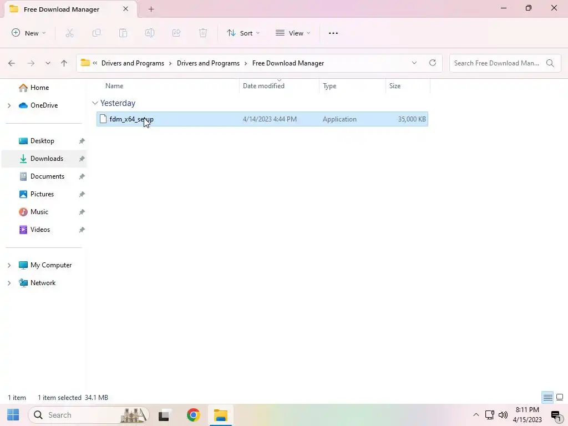Expand OneDrive tree node
The width and height of the screenshot is (568, 426).
(x=9, y=105)
